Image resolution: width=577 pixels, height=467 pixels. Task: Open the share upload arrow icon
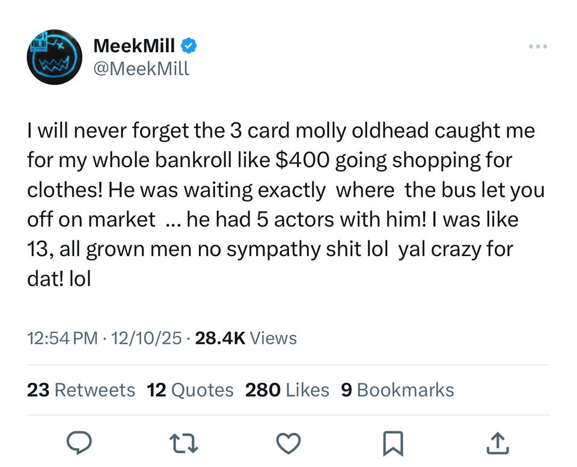click(x=497, y=444)
